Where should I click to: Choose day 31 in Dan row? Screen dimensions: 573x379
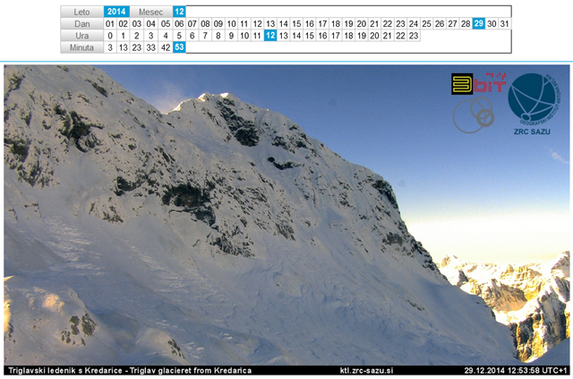coord(505,23)
